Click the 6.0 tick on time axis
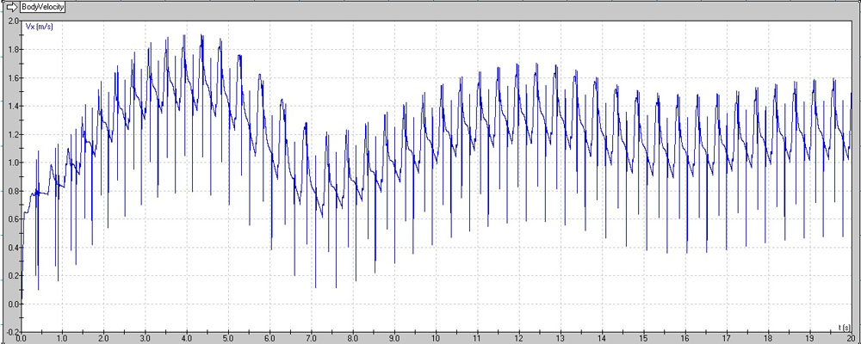The width and height of the screenshot is (861, 344). [269, 339]
